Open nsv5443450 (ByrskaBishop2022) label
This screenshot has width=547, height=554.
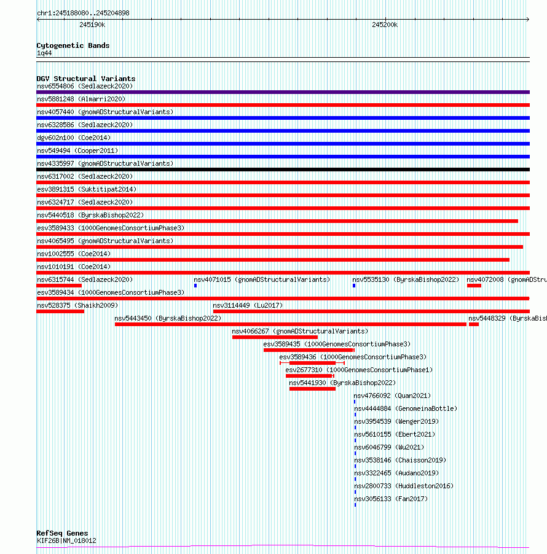168,318
